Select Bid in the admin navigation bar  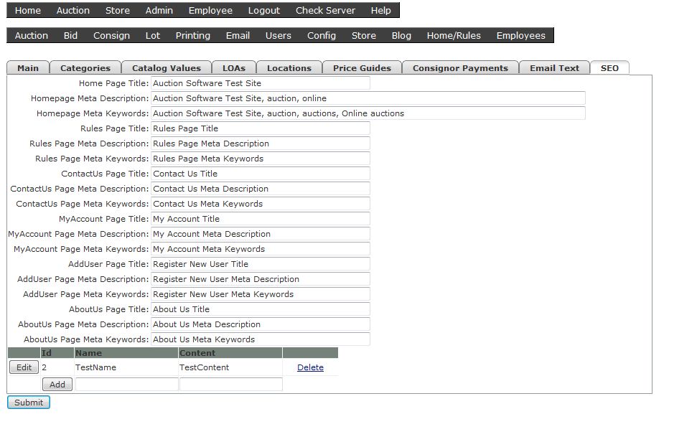click(x=70, y=36)
